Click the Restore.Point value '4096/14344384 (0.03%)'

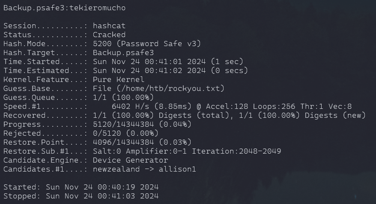coord(142,142)
